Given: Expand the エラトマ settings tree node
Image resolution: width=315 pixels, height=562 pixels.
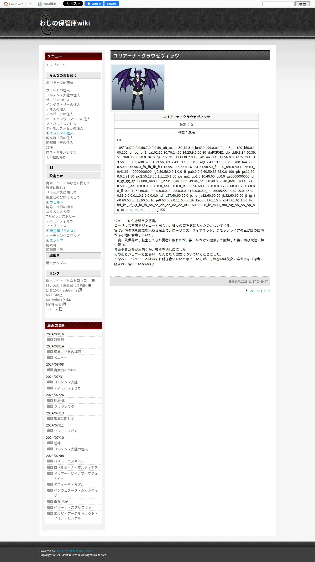Looking at the screenshot, I should pyautogui.click(x=48, y=240).
